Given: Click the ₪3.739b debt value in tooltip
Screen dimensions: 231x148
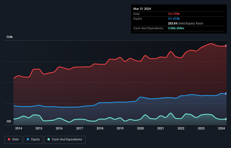Looking at the screenshot, I should tap(174, 14).
